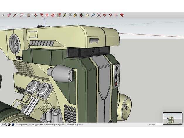Select the Rectangle shape tool
Screen dimensions: 184x138
pos(29,15)
